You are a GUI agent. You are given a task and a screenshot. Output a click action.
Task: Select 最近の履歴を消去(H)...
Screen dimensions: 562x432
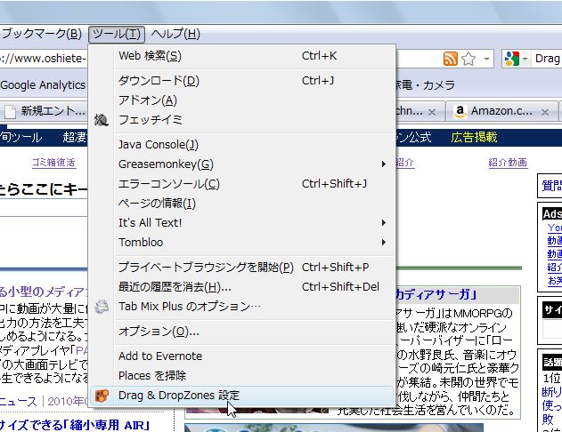(x=242, y=287)
